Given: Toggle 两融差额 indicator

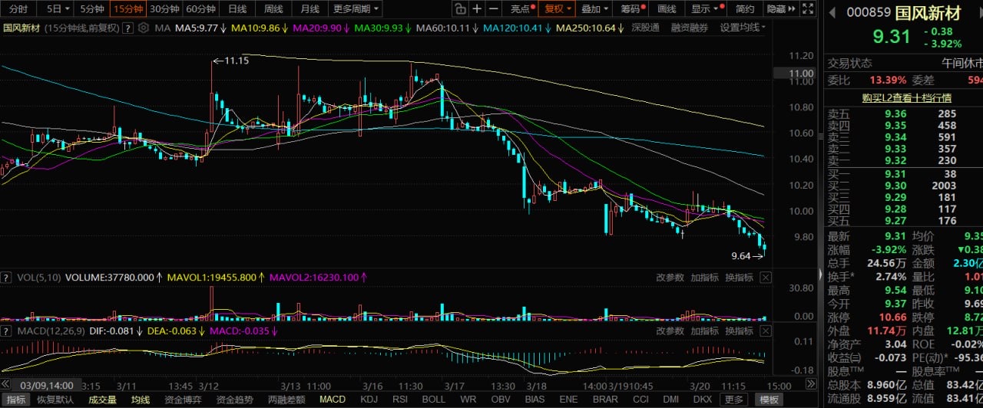Looking at the screenshot, I should tap(286, 400).
